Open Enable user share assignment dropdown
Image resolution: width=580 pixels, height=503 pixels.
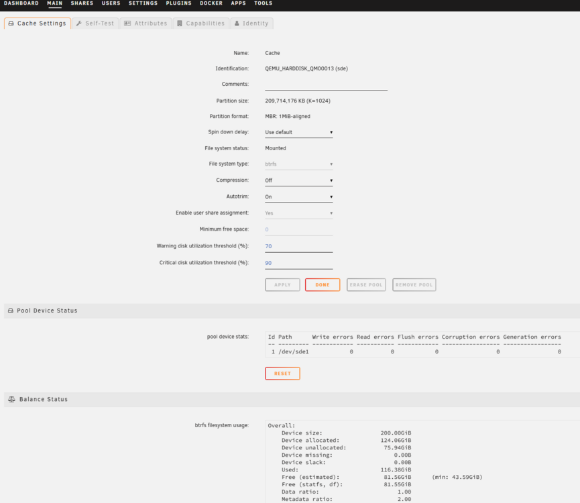coord(298,213)
